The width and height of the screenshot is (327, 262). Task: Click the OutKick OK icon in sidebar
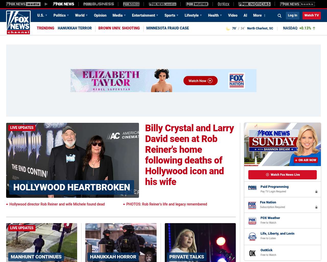pyautogui.click(x=252, y=253)
